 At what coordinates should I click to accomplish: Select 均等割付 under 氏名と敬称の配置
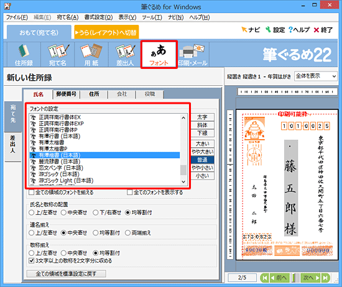coord(128,212)
